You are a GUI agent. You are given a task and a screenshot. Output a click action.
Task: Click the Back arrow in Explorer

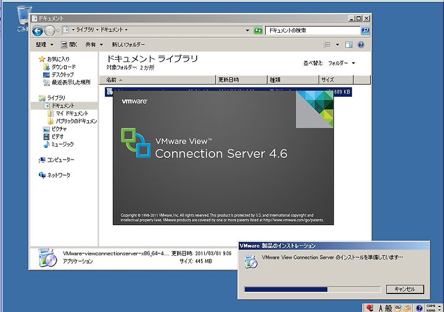(x=38, y=31)
